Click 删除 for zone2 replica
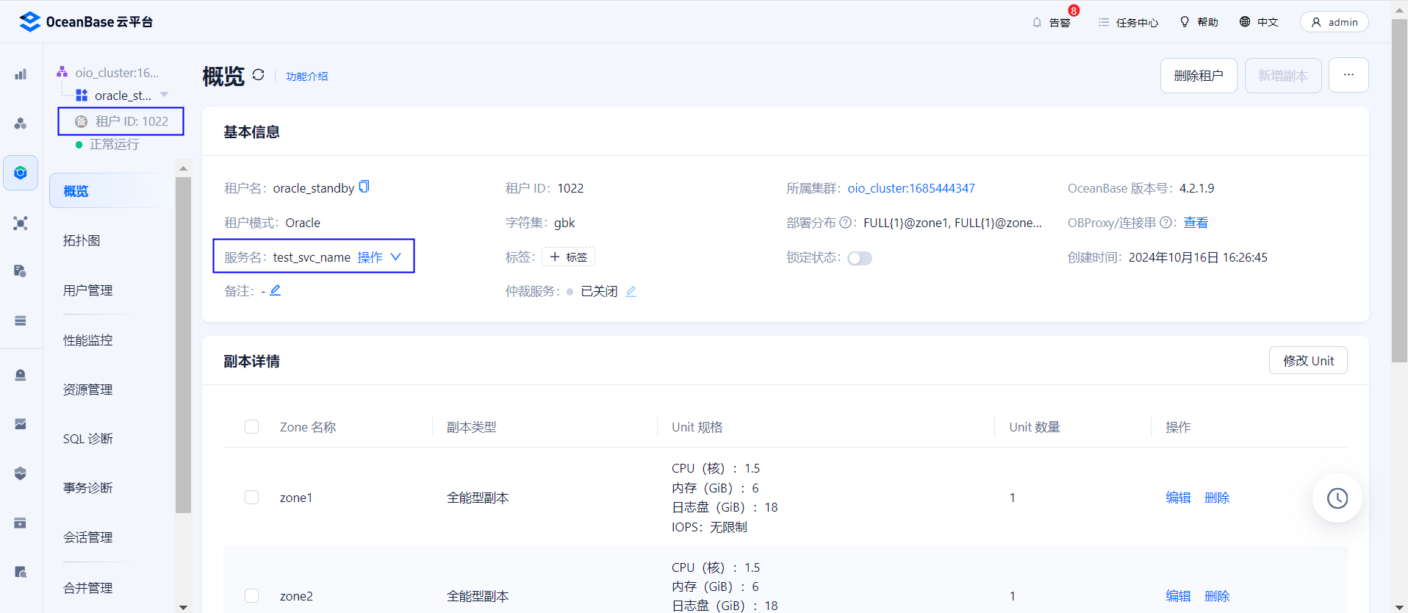 coord(1217,596)
